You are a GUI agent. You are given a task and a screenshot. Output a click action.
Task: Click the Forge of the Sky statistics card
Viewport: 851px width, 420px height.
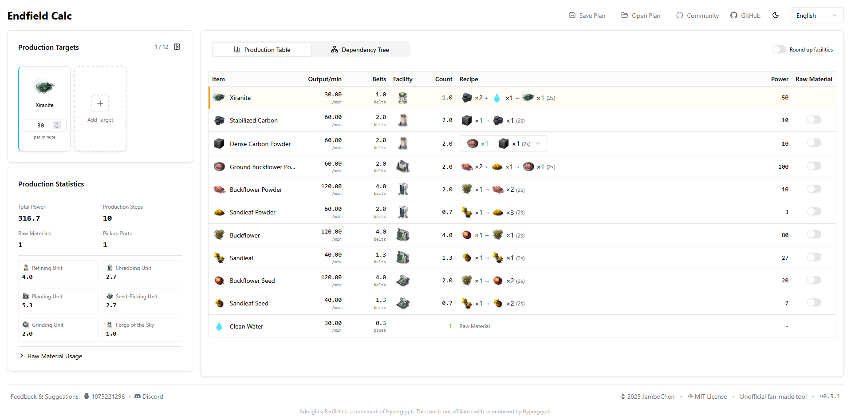pos(142,329)
